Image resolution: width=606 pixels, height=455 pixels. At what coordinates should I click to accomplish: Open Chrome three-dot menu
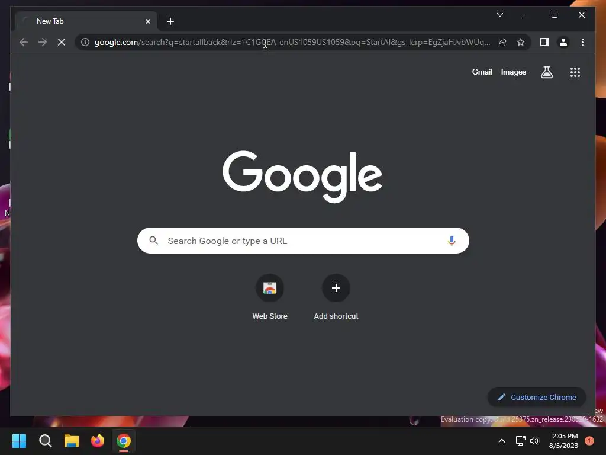click(x=582, y=42)
